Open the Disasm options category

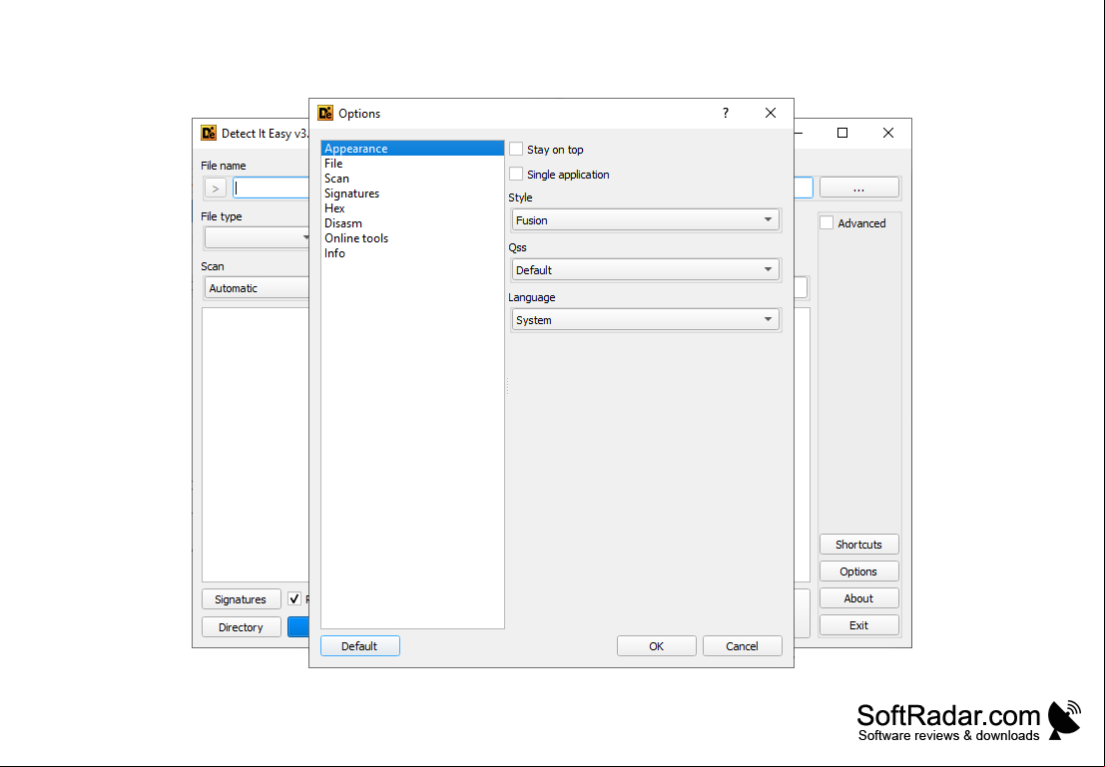click(x=412, y=223)
